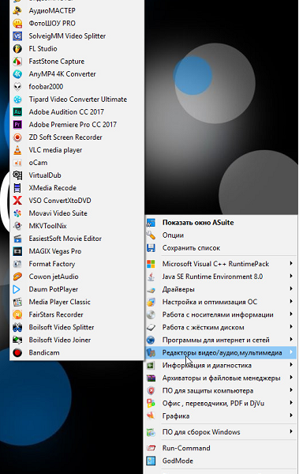Click the VLC media player cone icon
Image resolution: width=299 pixels, height=474 pixels.
tap(17, 150)
